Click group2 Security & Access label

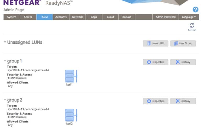click(19, 114)
